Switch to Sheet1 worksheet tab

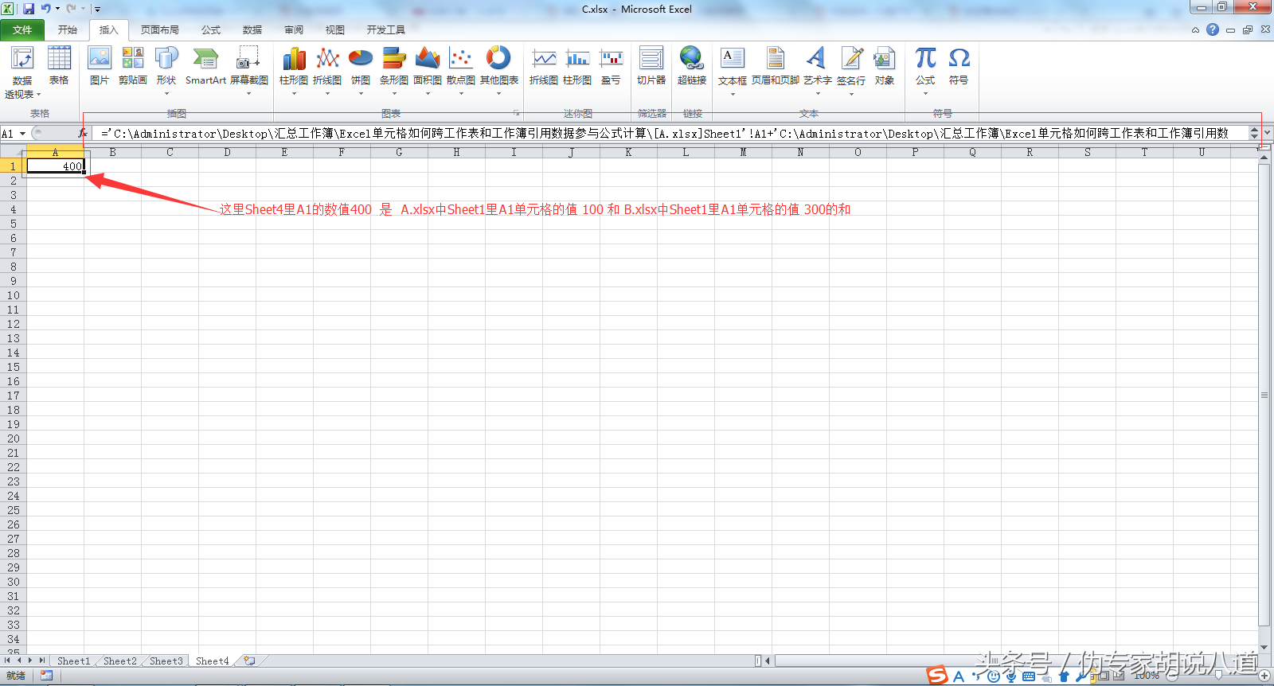(73, 661)
